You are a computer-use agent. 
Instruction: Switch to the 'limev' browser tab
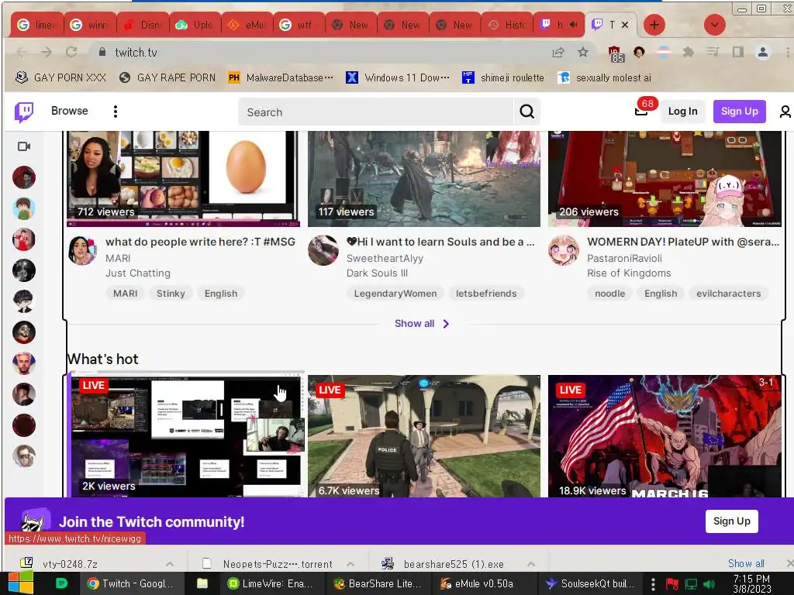37,25
